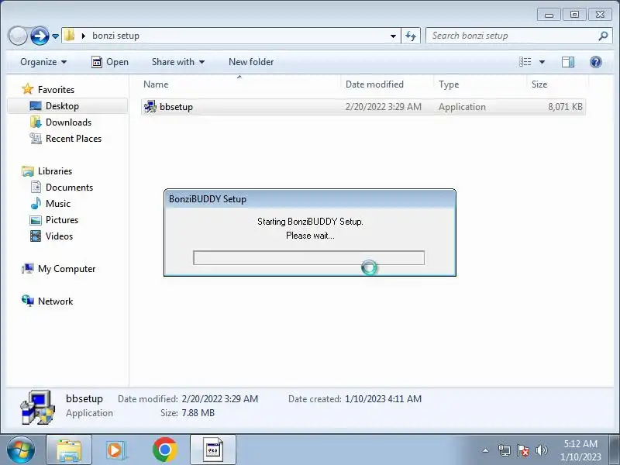Open the Windows Start menu

[21, 450]
